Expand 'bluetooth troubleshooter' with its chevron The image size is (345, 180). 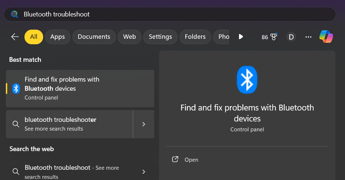(x=144, y=124)
